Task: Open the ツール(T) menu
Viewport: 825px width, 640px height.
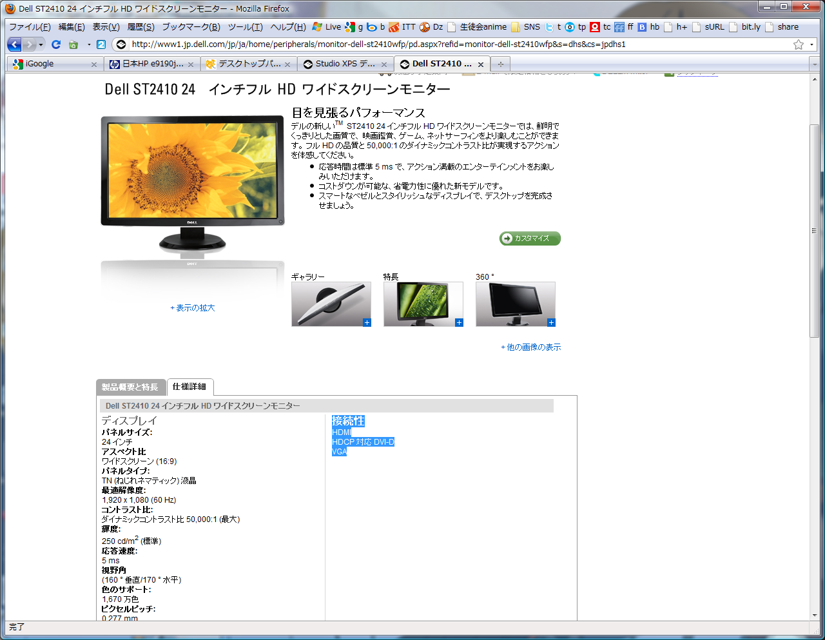Action: pyautogui.click(x=245, y=27)
